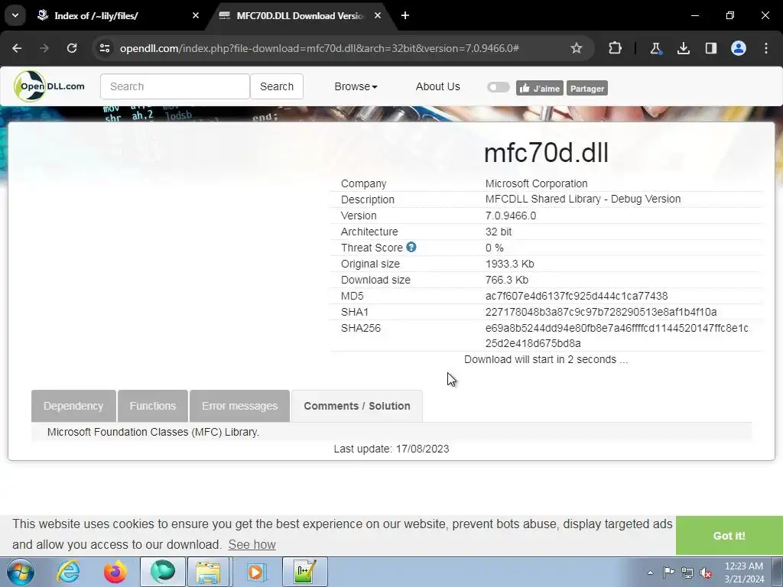Open Chrome Labs flask icon
The height and width of the screenshot is (587, 783).
655,48
